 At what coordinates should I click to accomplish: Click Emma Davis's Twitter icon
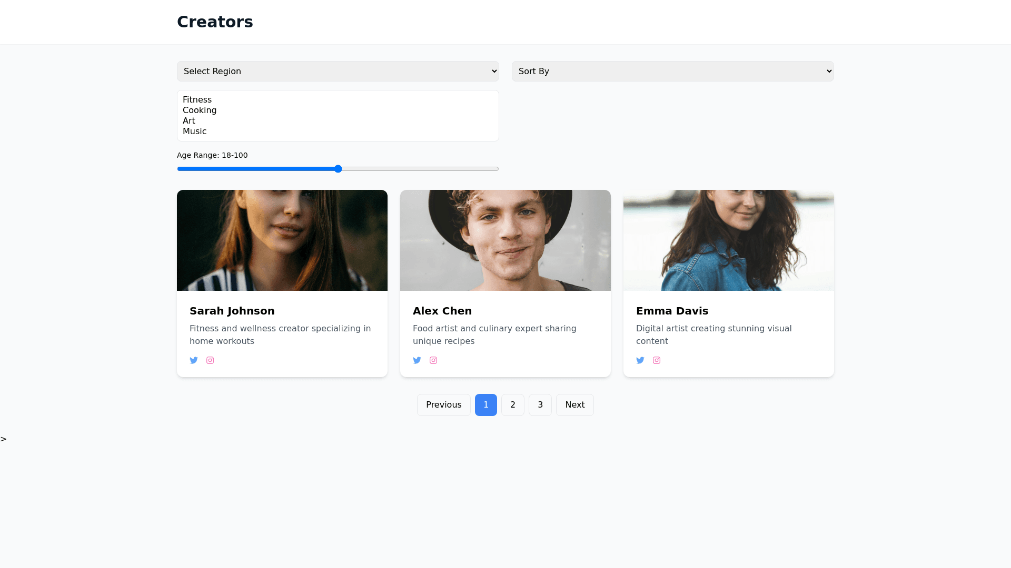pyautogui.click(x=640, y=360)
